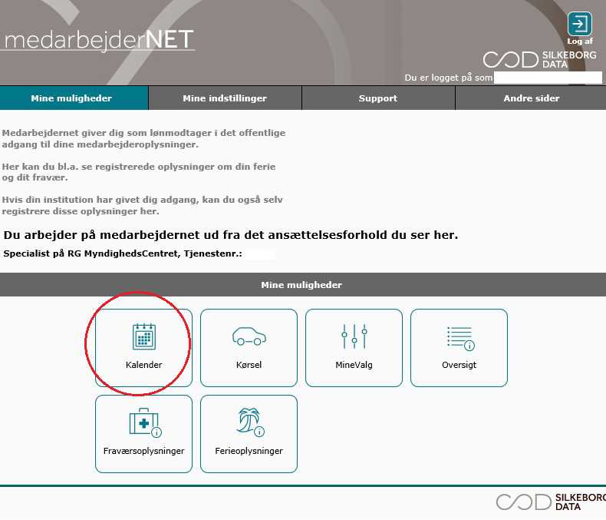This screenshot has width=606, height=520.
Task: Open the Fraværsoplysninger first-aid kit icon
Action: [143, 422]
